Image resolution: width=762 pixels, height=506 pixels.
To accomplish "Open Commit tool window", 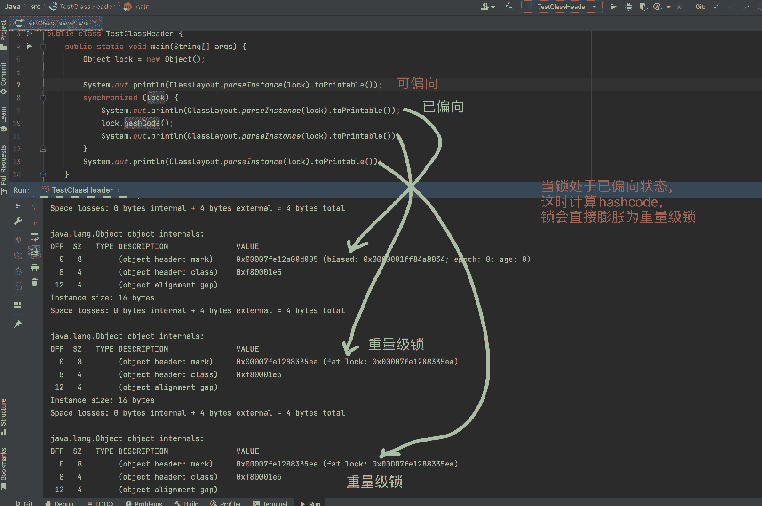I will pos(4,78).
